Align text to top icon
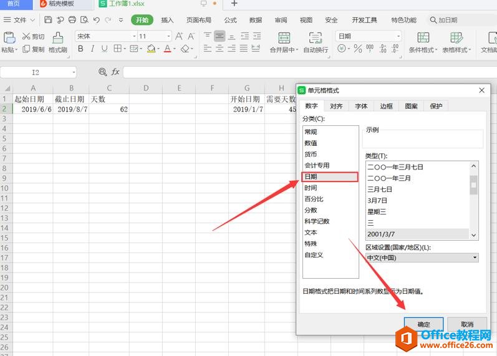This screenshot has width=497, height=356. (x=207, y=36)
